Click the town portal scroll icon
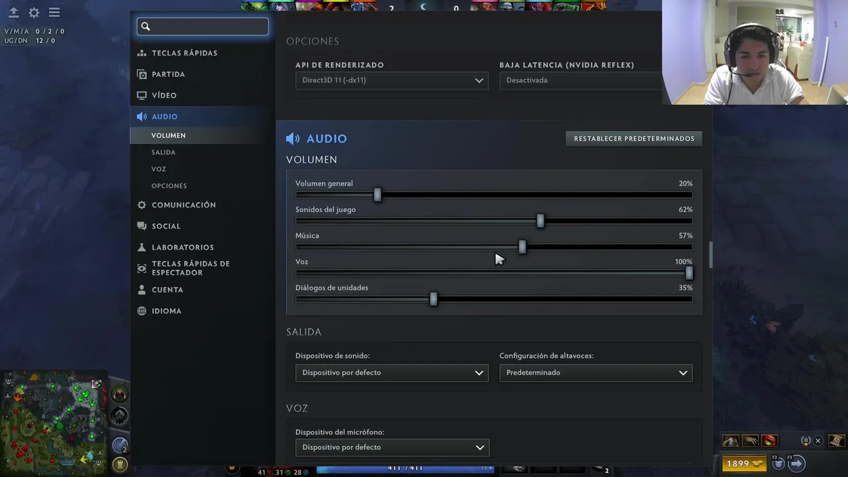The width and height of the screenshot is (848, 477). point(837,441)
